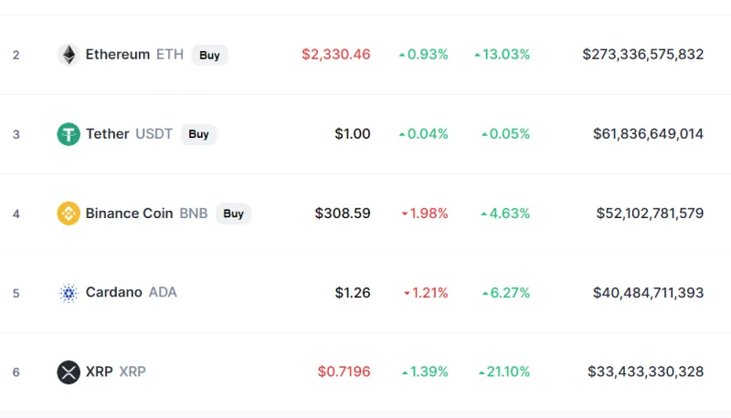This screenshot has width=731, height=418.
Task: Open the Ethereum coin name link
Action: (118, 55)
